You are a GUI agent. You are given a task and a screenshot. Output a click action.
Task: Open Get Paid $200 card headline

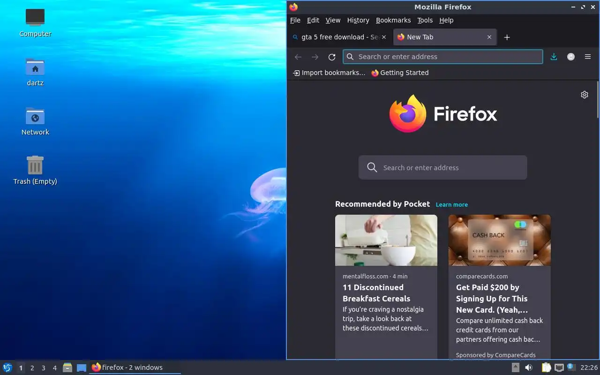(492, 299)
